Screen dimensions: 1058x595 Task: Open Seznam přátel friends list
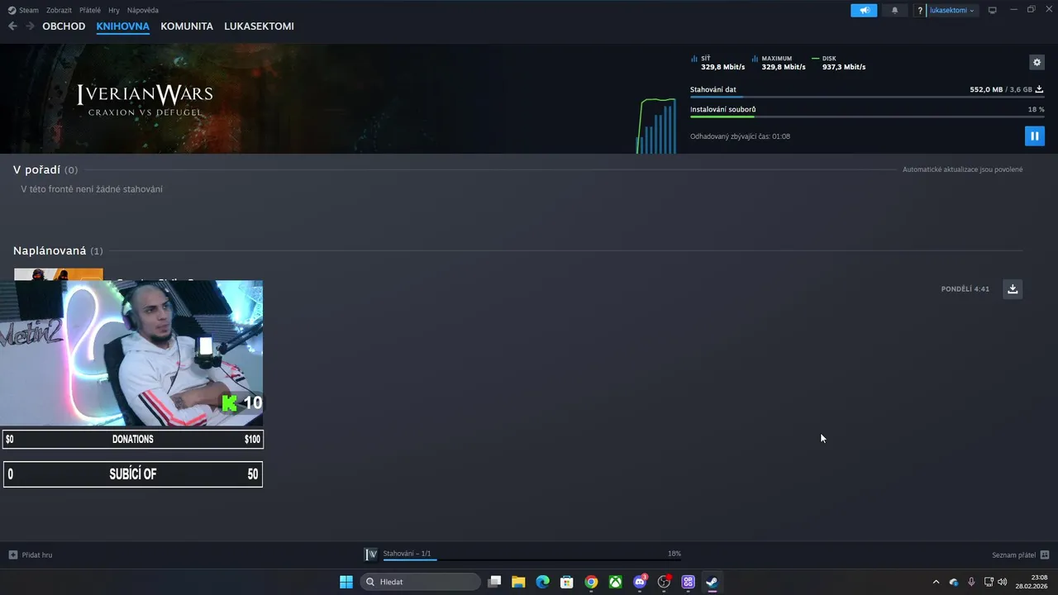point(1013,555)
